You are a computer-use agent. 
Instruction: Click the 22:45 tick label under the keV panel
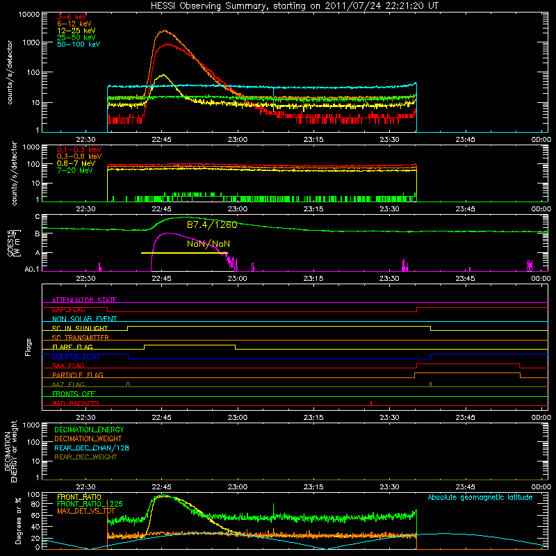[161, 140]
